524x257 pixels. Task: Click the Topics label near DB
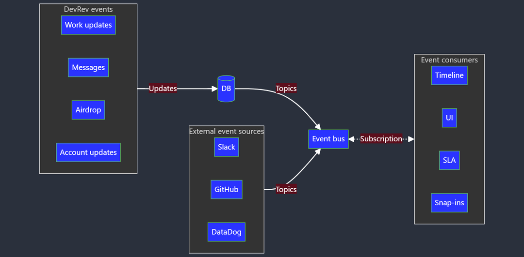(x=286, y=89)
